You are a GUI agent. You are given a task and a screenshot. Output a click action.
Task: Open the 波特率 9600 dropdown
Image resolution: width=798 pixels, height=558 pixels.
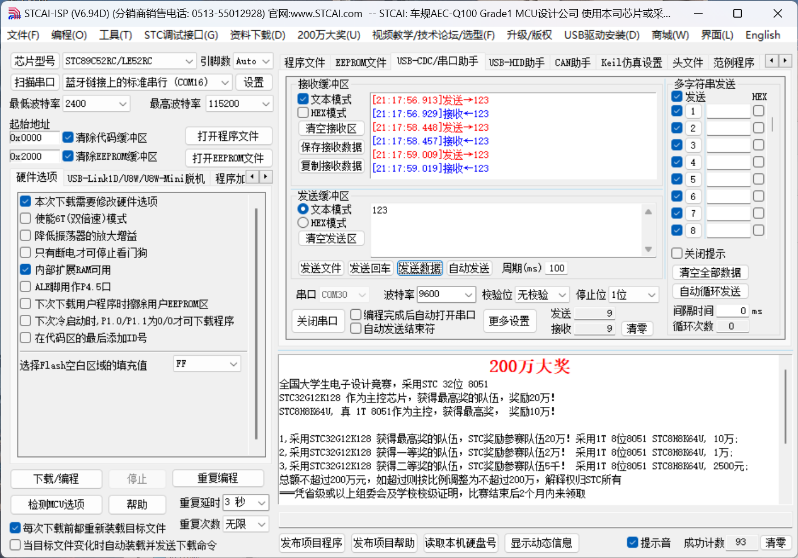coord(469,294)
